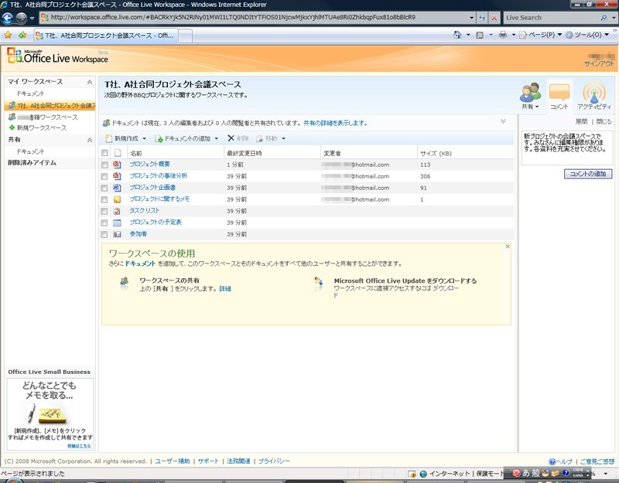This screenshot has height=483, width=619.
Task: Click the Add to Favorites icon
Action: pos(22,35)
